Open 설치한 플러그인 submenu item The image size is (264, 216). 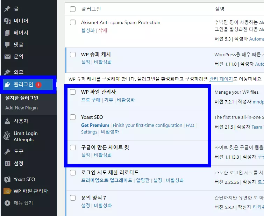[x=22, y=98]
